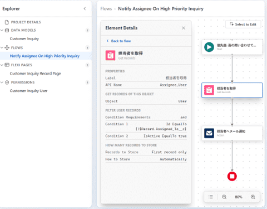The height and width of the screenshot is (209, 267).
Task: Click the Notify Assignee breadcrumb title
Action: [x=161, y=9]
